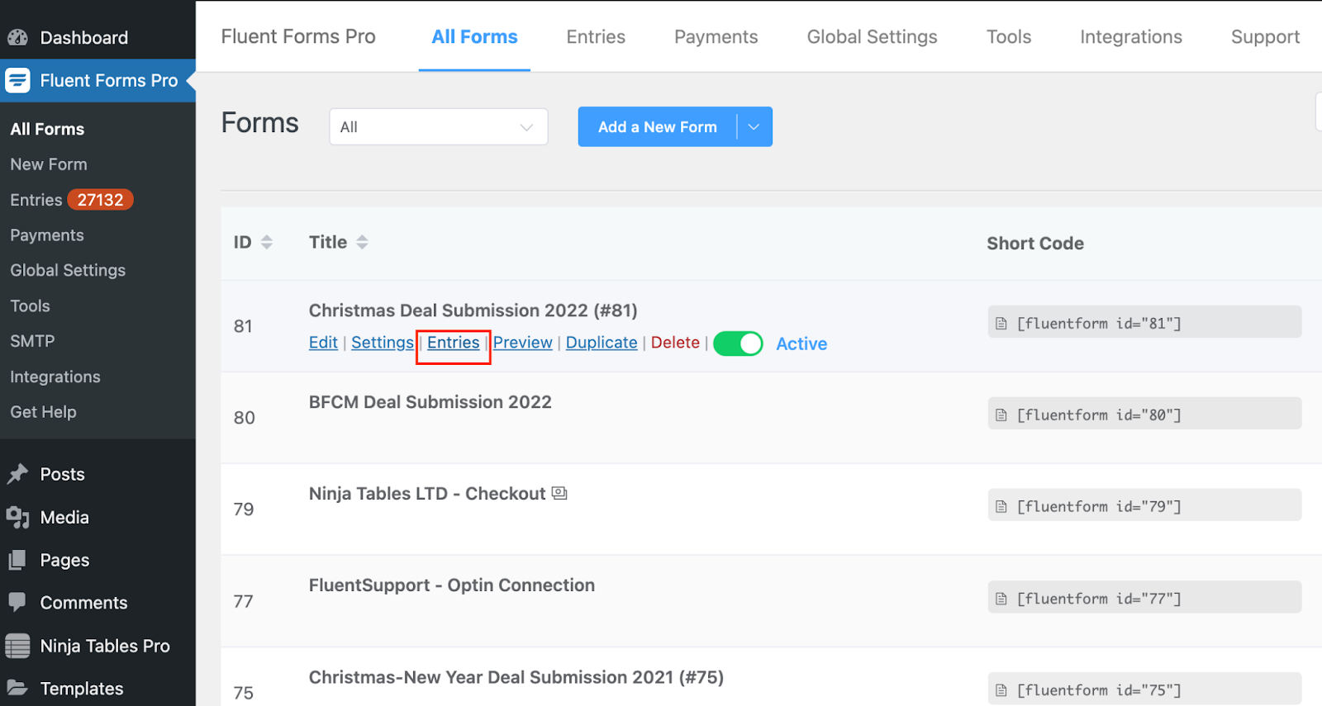Open the All forms filter dropdown

(439, 127)
